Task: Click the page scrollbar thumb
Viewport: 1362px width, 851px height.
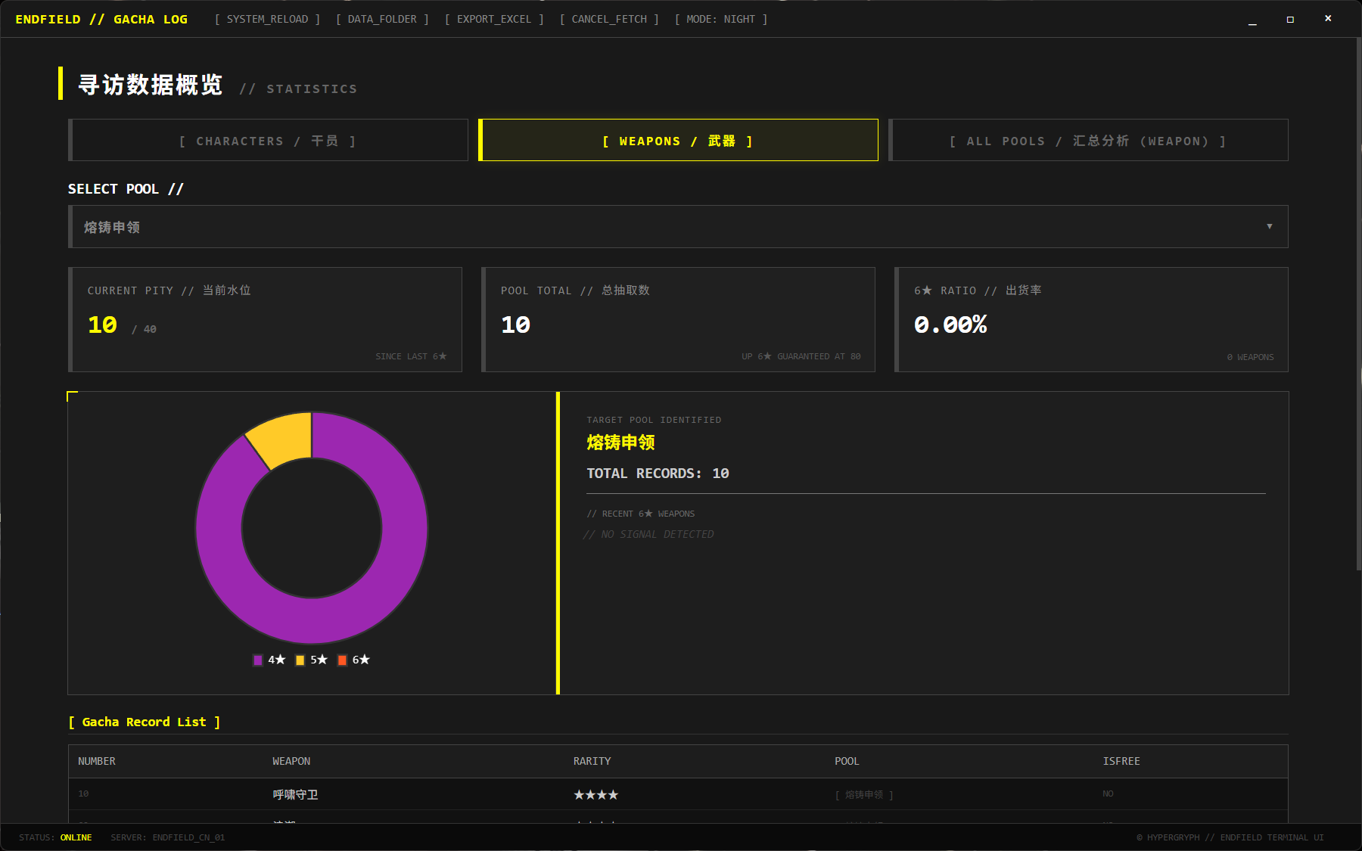Action: click(1358, 303)
